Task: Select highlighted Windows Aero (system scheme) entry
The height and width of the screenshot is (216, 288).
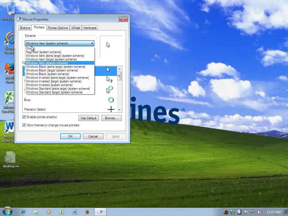Action: click(60, 63)
